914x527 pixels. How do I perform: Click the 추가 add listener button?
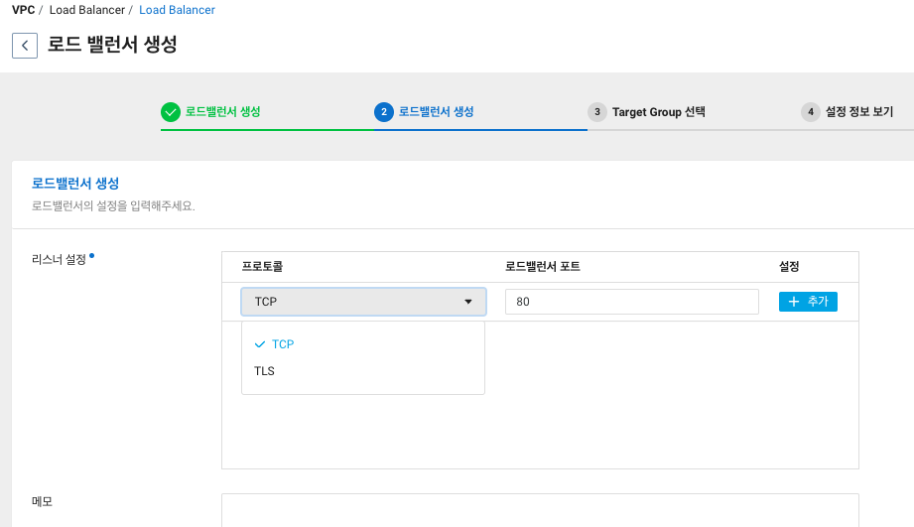click(808, 302)
